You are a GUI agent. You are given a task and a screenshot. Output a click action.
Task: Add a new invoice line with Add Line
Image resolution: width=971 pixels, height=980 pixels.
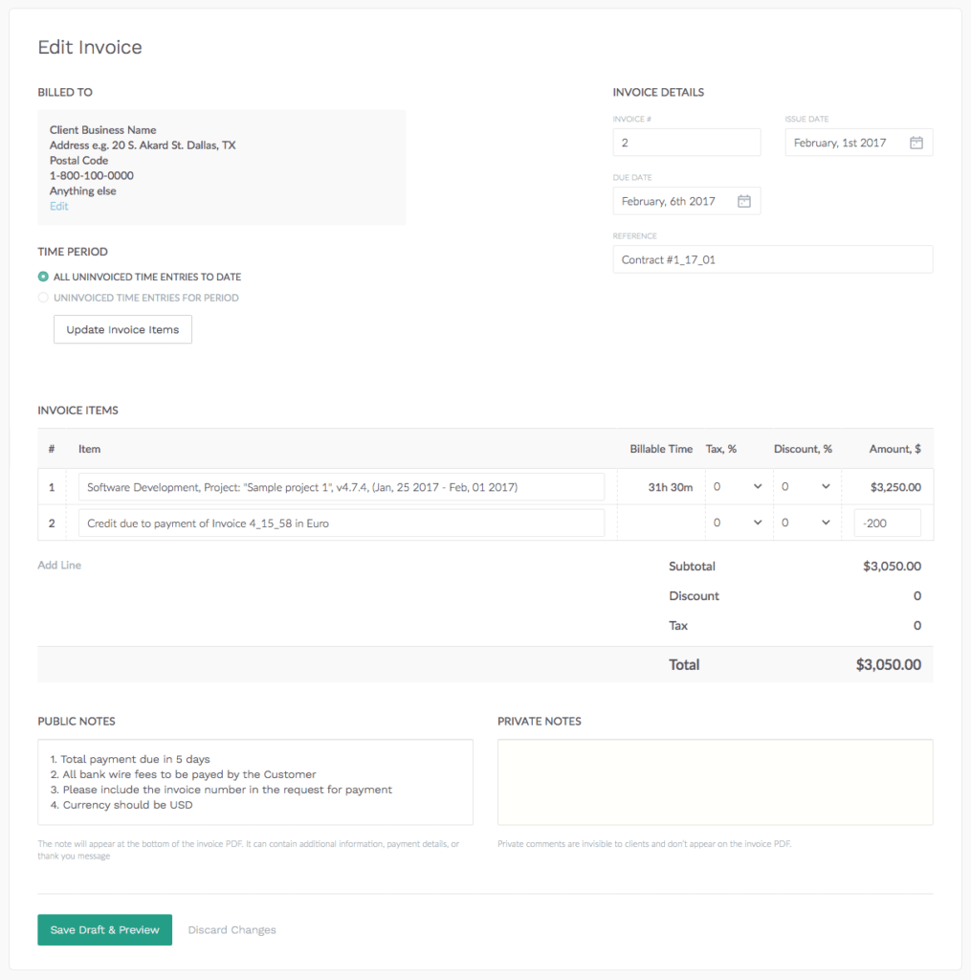point(59,565)
